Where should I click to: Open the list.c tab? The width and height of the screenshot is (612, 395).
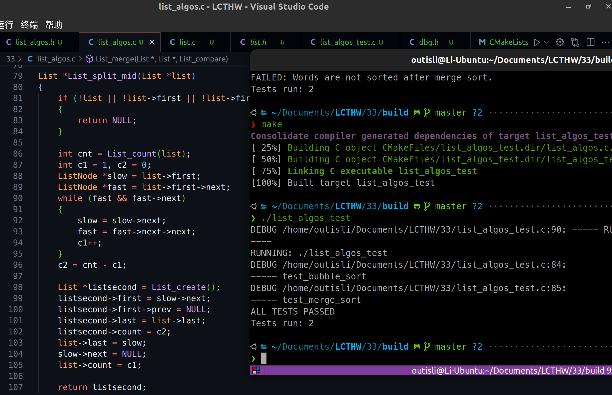[x=187, y=42]
